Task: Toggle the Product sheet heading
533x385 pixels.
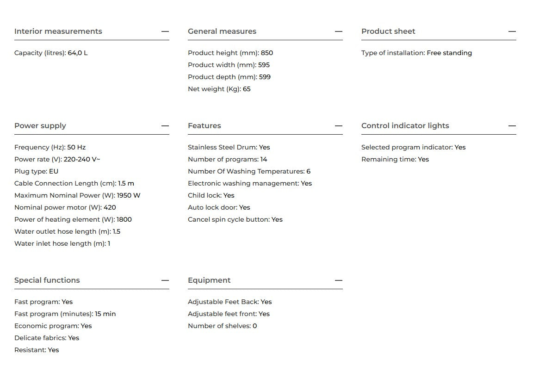Action: (x=388, y=31)
